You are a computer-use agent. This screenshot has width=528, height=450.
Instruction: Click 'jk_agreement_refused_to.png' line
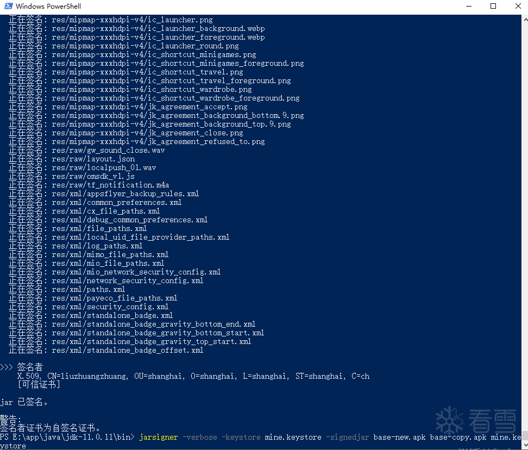point(137,142)
